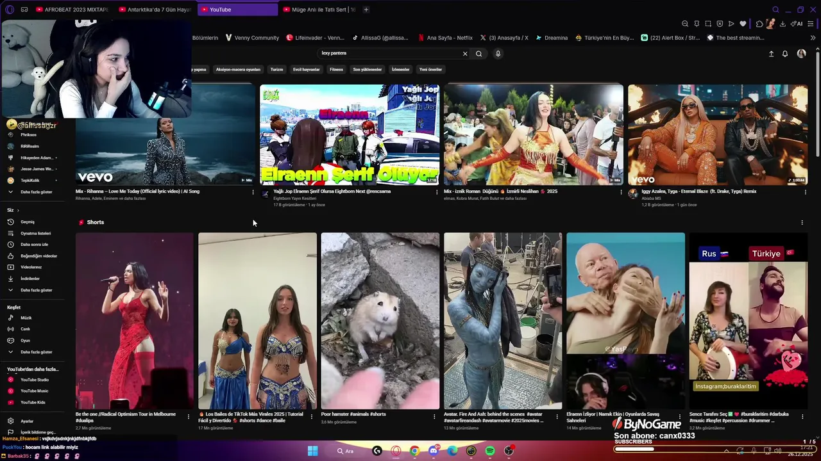Open Google Chrome from the taskbar
The height and width of the screenshot is (461, 821).
tap(415, 451)
